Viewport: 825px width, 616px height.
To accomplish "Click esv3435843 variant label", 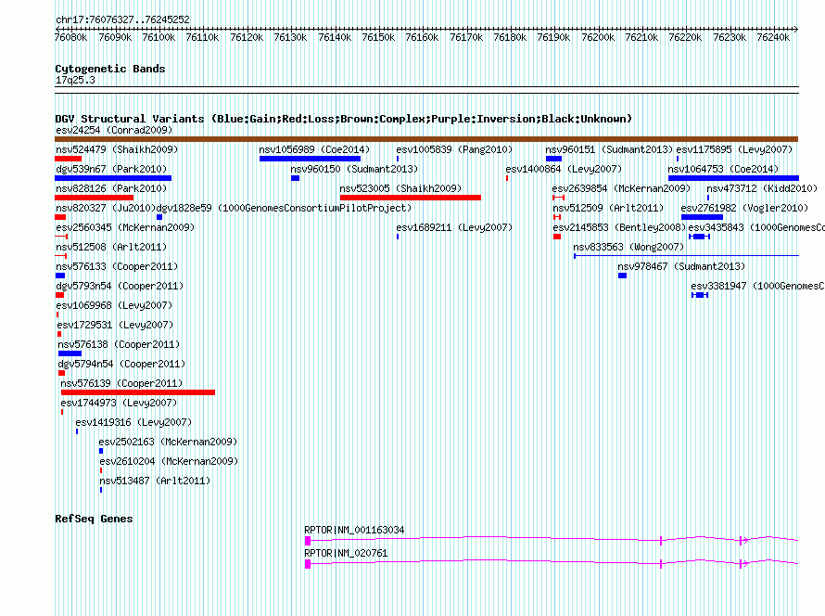I will (x=756, y=227).
